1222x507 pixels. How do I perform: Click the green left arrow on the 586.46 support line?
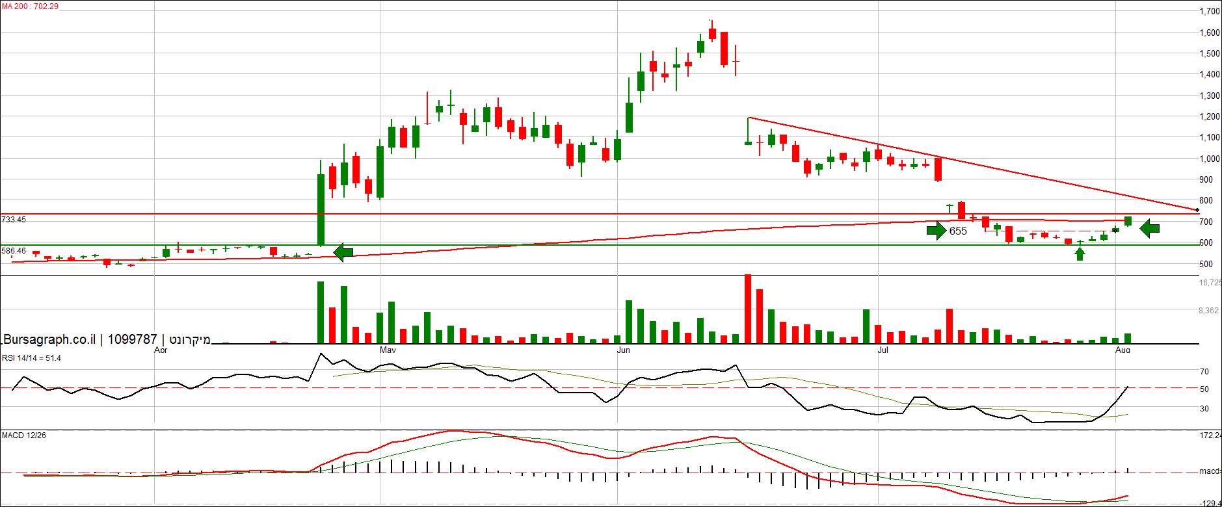tap(343, 252)
